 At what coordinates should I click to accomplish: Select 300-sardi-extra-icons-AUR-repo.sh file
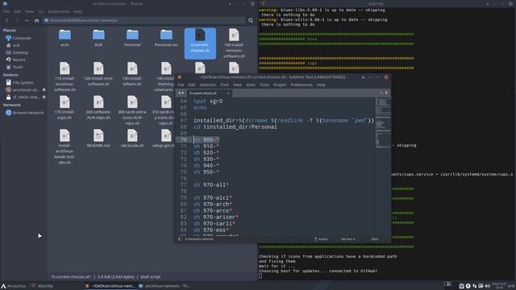[x=132, y=110]
